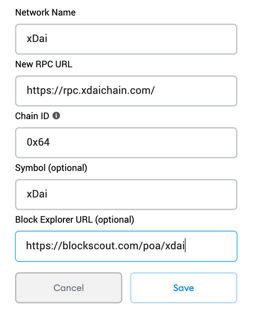Click empty right area of RPC URL field
This screenshot has width=257, height=317.
click(194, 91)
